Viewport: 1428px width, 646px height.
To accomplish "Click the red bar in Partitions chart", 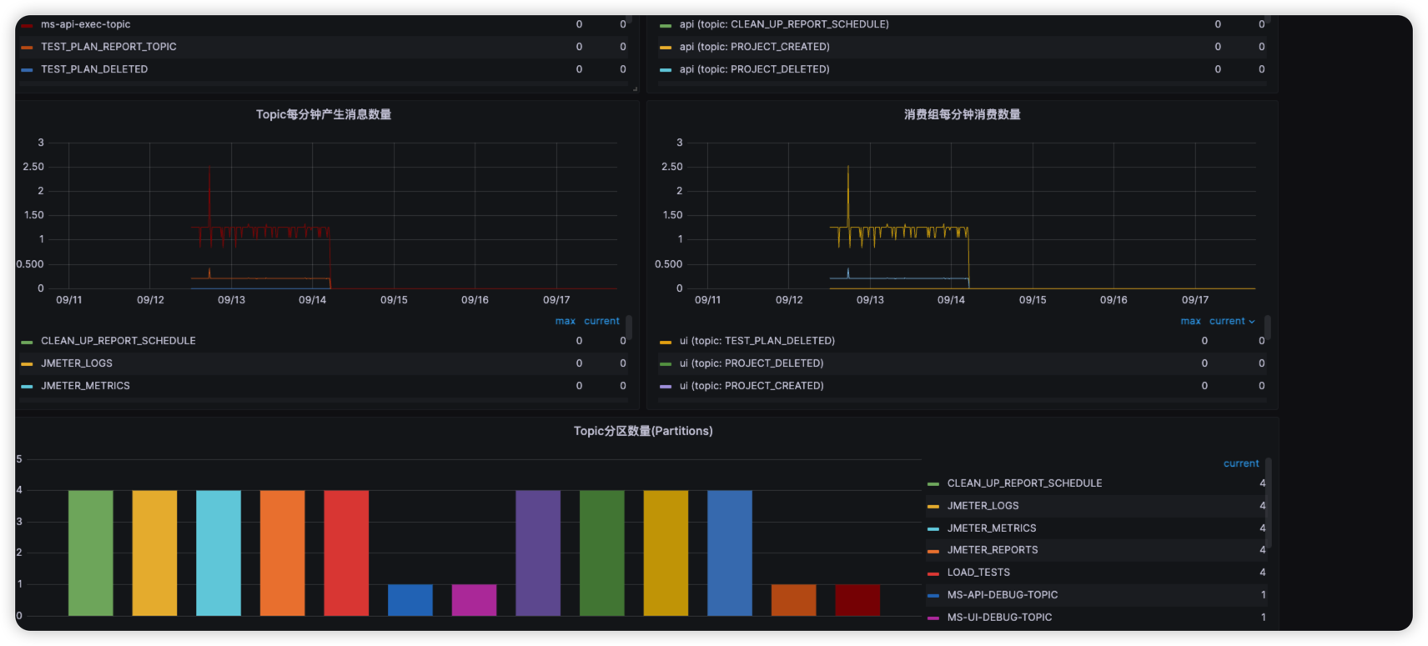I will point(346,553).
